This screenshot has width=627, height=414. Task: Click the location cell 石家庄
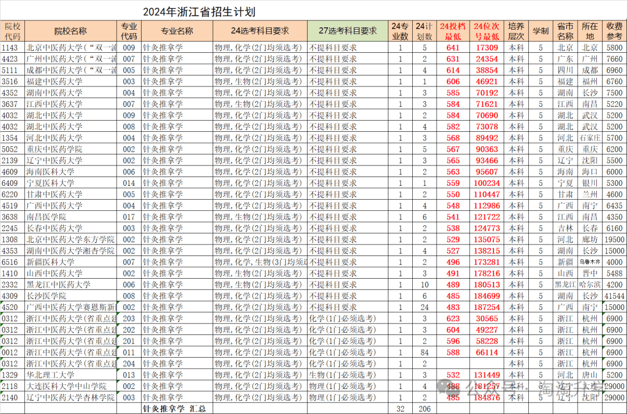(x=590, y=138)
